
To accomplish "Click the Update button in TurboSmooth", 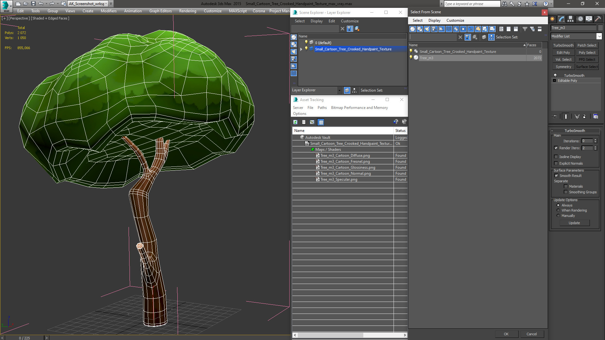I will point(574,223).
